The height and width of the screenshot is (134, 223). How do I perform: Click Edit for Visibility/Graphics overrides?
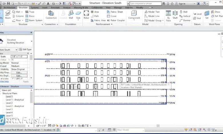pyautogui.click(x=19, y=73)
